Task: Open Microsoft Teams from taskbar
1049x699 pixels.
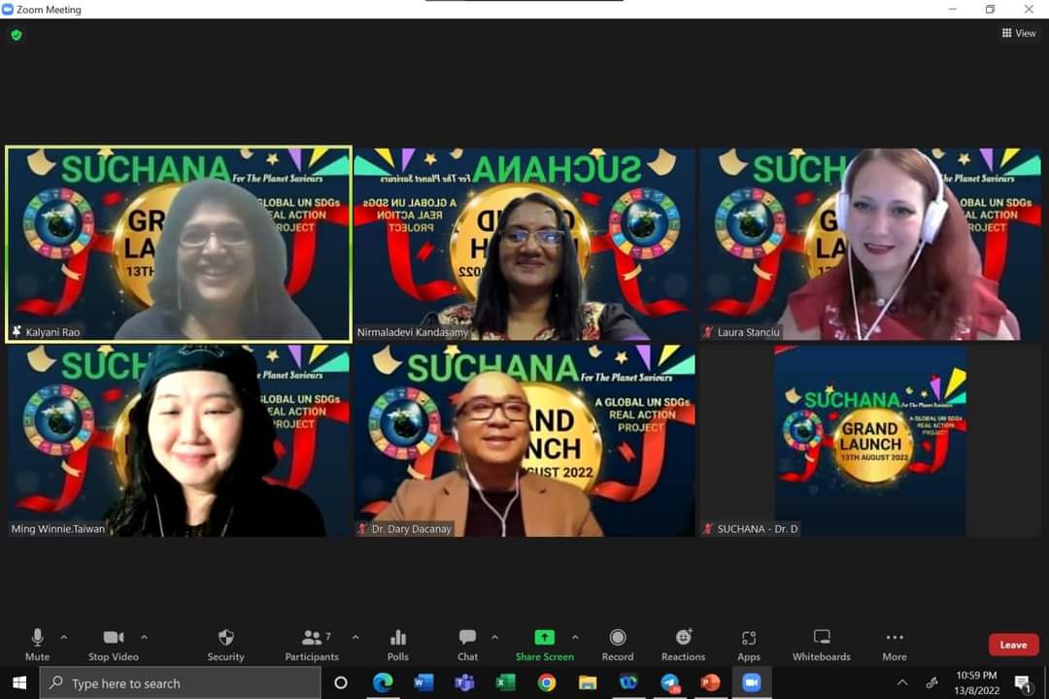Action: pyautogui.click(x=463, y=682)
